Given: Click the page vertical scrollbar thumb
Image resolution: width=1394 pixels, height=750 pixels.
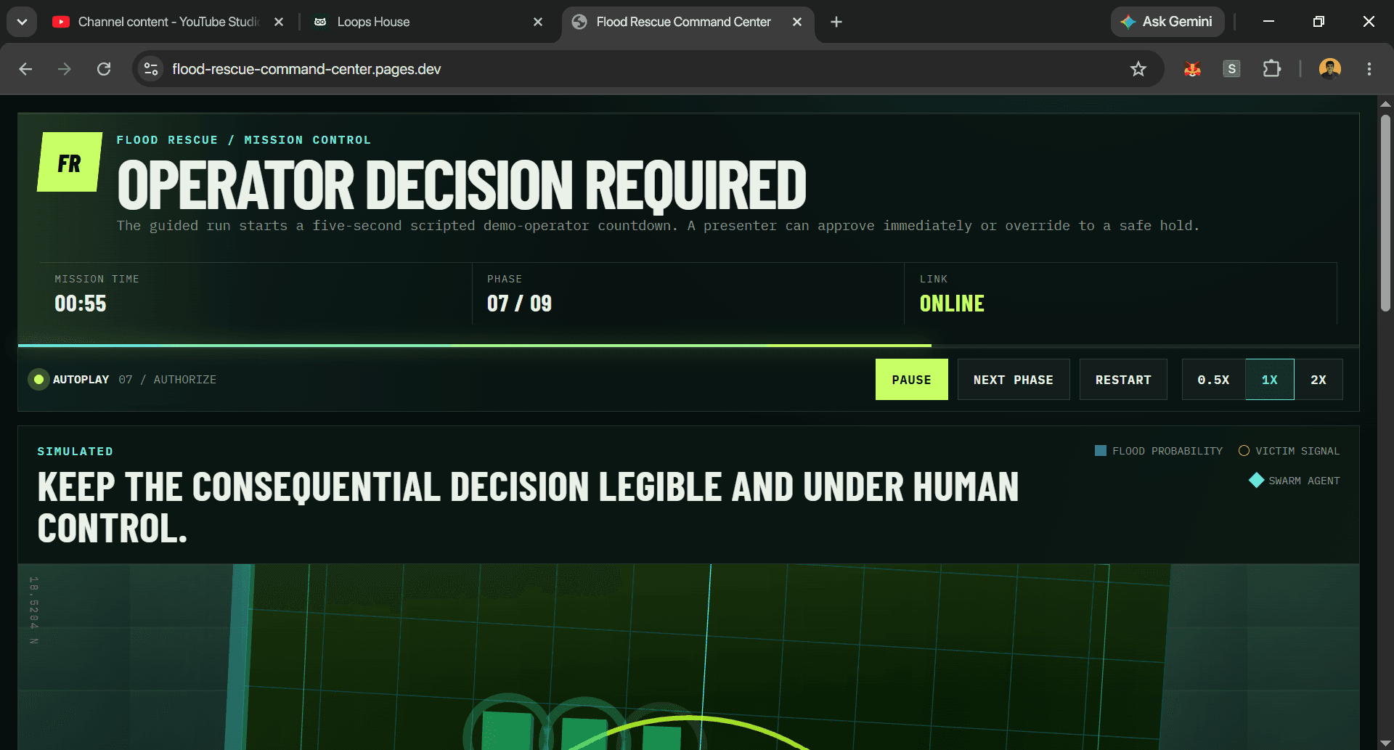Looking at the screenshot, I should (x=1385, y=213).
